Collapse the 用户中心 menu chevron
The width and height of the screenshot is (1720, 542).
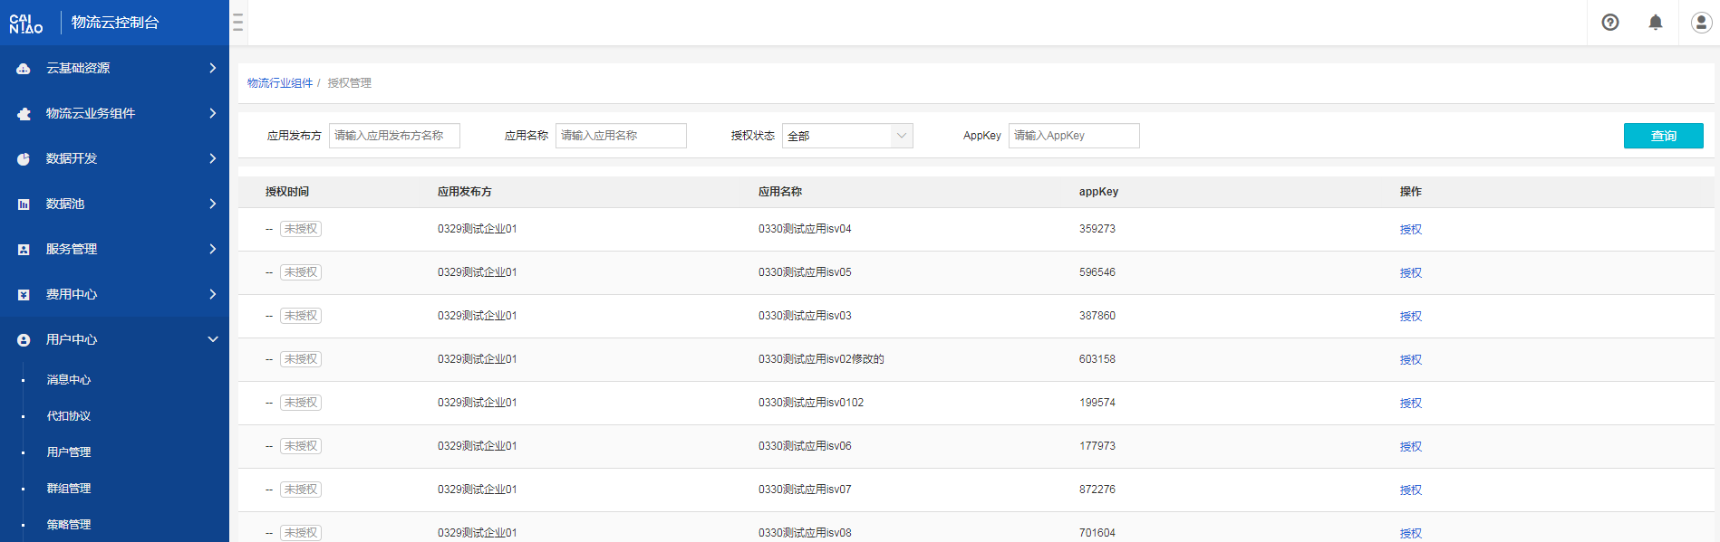click(x=213, y=339)
